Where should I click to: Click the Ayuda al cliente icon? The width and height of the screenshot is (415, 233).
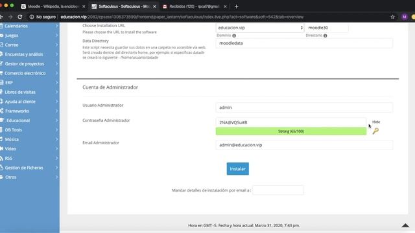point(1,102)
